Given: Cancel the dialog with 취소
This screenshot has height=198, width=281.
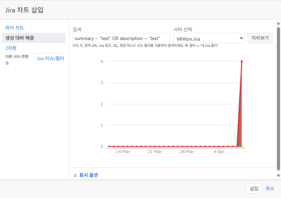Looking at the screenshot, I should click(x=270, y=189).
